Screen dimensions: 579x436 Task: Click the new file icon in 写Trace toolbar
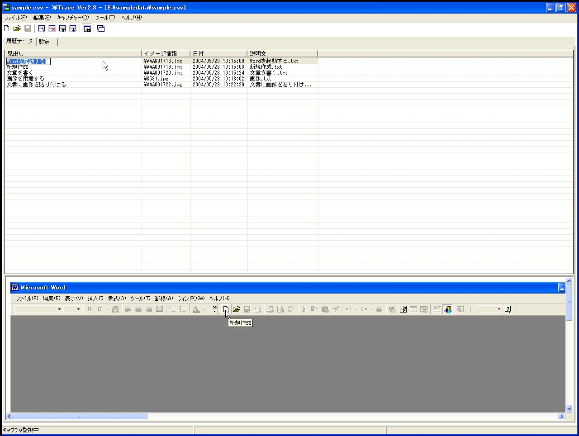[6, 28]
